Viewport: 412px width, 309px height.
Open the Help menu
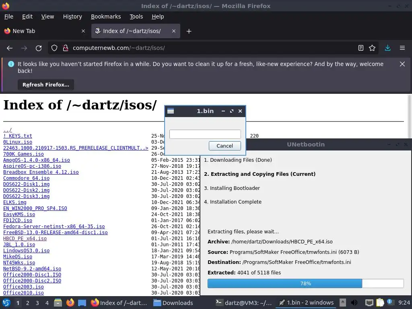[158, 16]
